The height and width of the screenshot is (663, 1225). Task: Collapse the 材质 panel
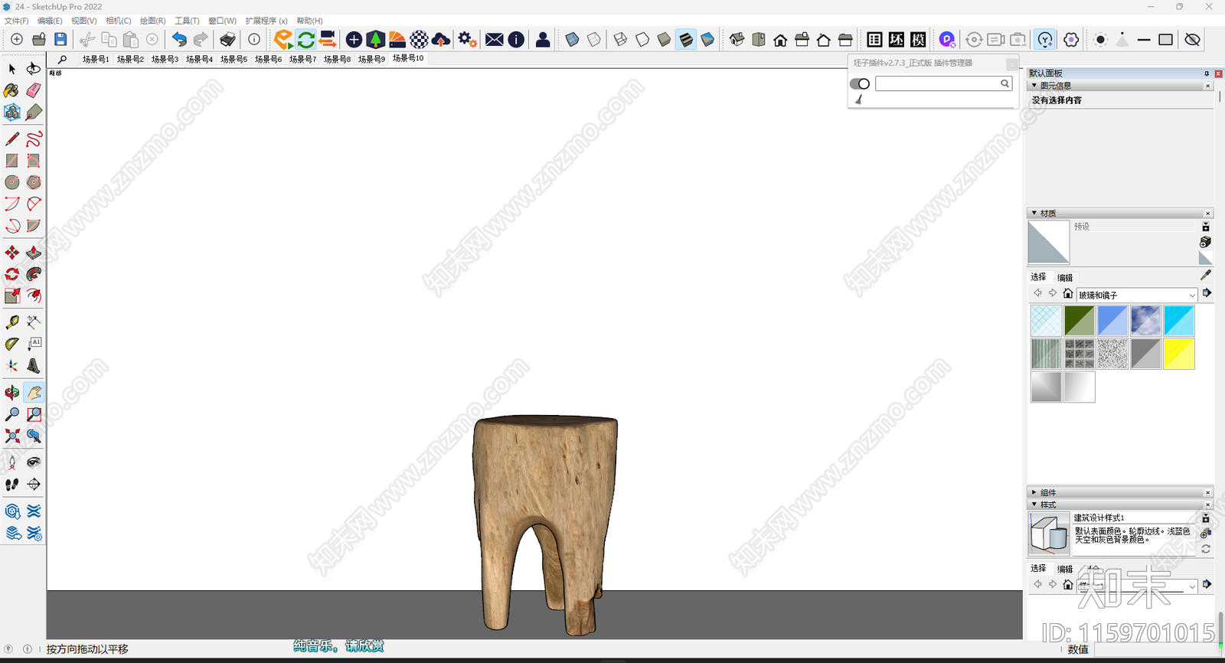click(x=1034, y=213)
